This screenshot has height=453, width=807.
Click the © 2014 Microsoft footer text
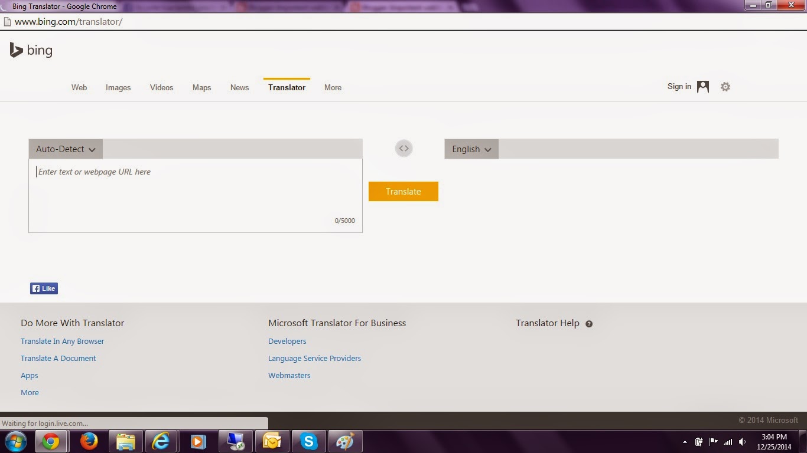coord(768,421)
